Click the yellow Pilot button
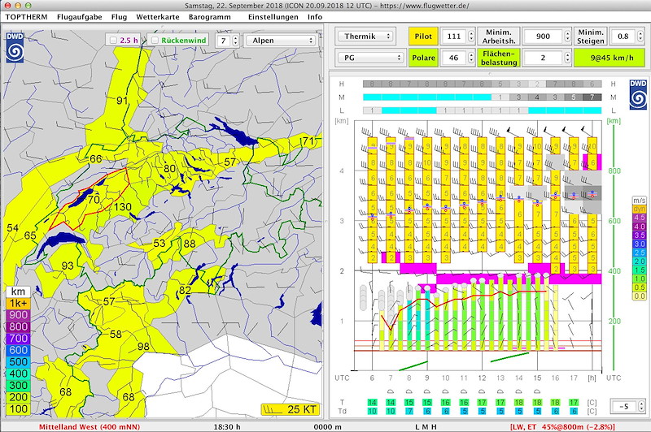The image size is (651, 432). click(423, 37)
